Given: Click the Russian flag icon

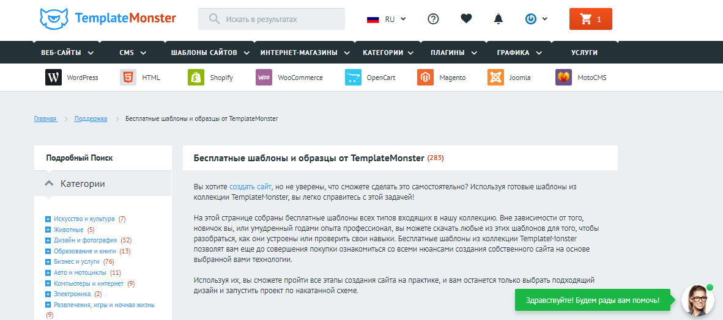Looking at the screenshot, I should 373,20.
